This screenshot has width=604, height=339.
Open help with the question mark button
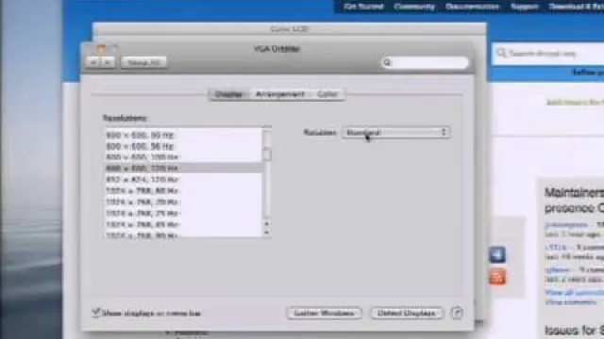coord(457,313)
